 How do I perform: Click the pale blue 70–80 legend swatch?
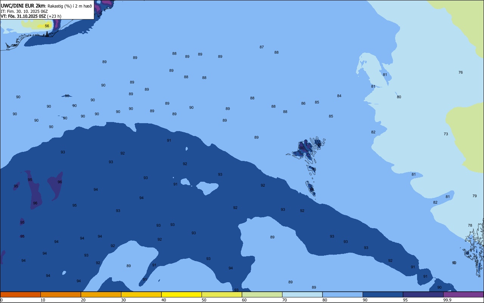(x=302, y=294)
